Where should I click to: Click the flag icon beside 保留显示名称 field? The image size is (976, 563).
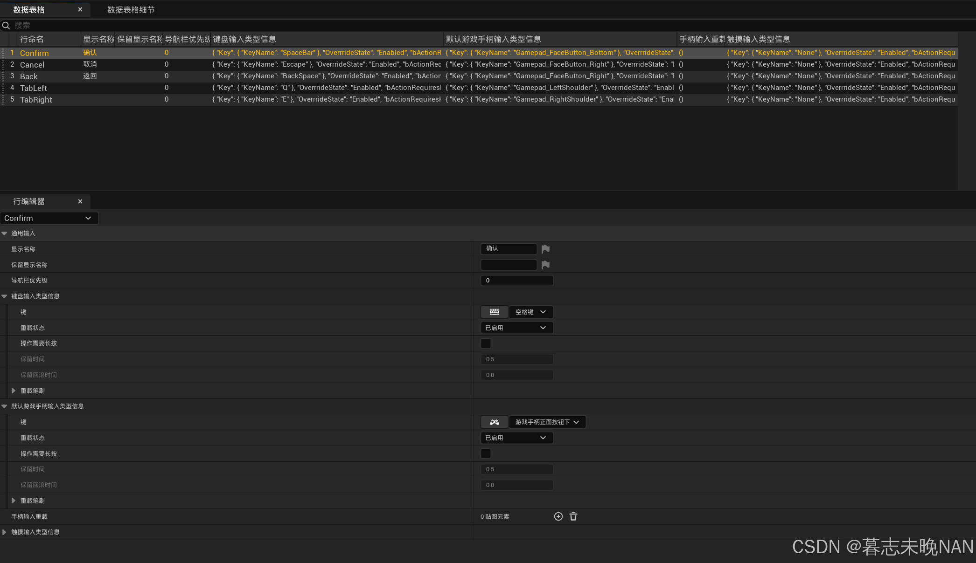click(x=545, y=265)
